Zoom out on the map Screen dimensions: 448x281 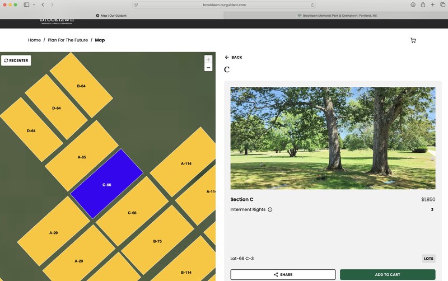[x=208, y=68]
